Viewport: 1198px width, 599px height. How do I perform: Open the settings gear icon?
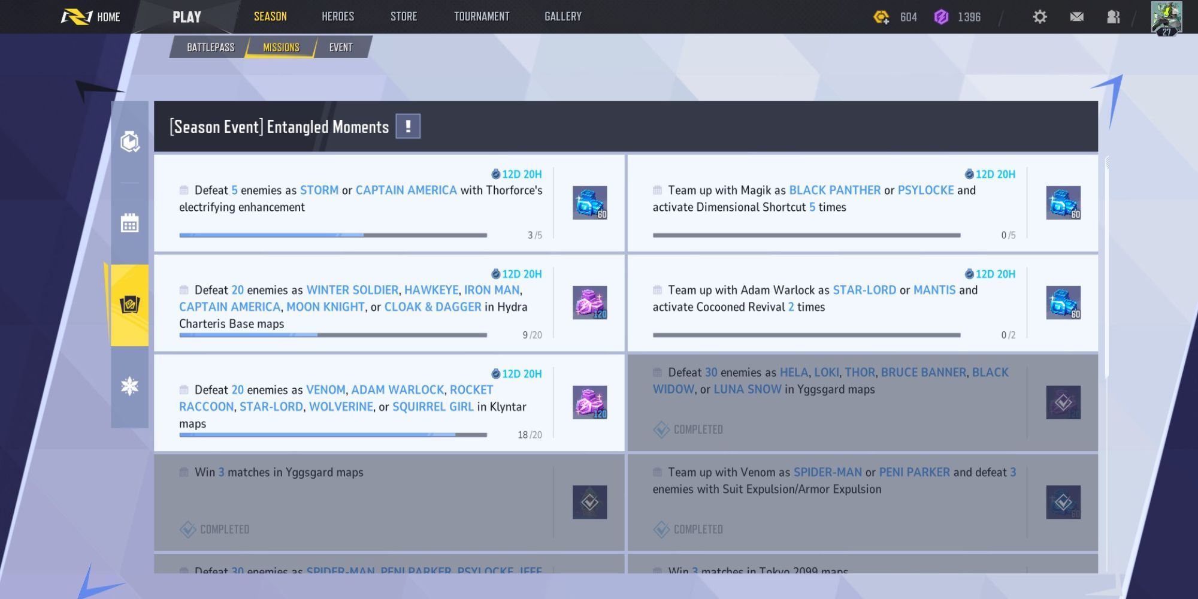(1040, 17)
